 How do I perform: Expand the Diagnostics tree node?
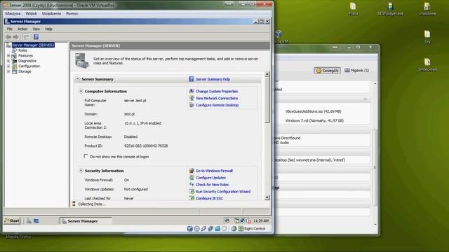pyautogui.click(x=8, y=61)
